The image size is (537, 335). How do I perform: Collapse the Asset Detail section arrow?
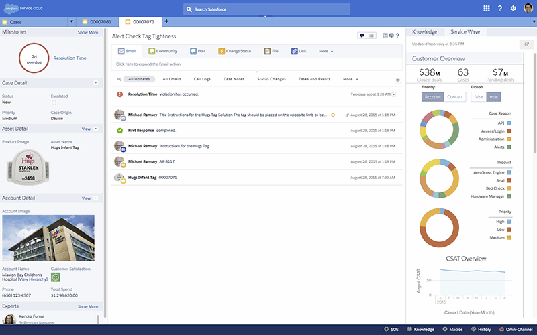pos(96,129)
